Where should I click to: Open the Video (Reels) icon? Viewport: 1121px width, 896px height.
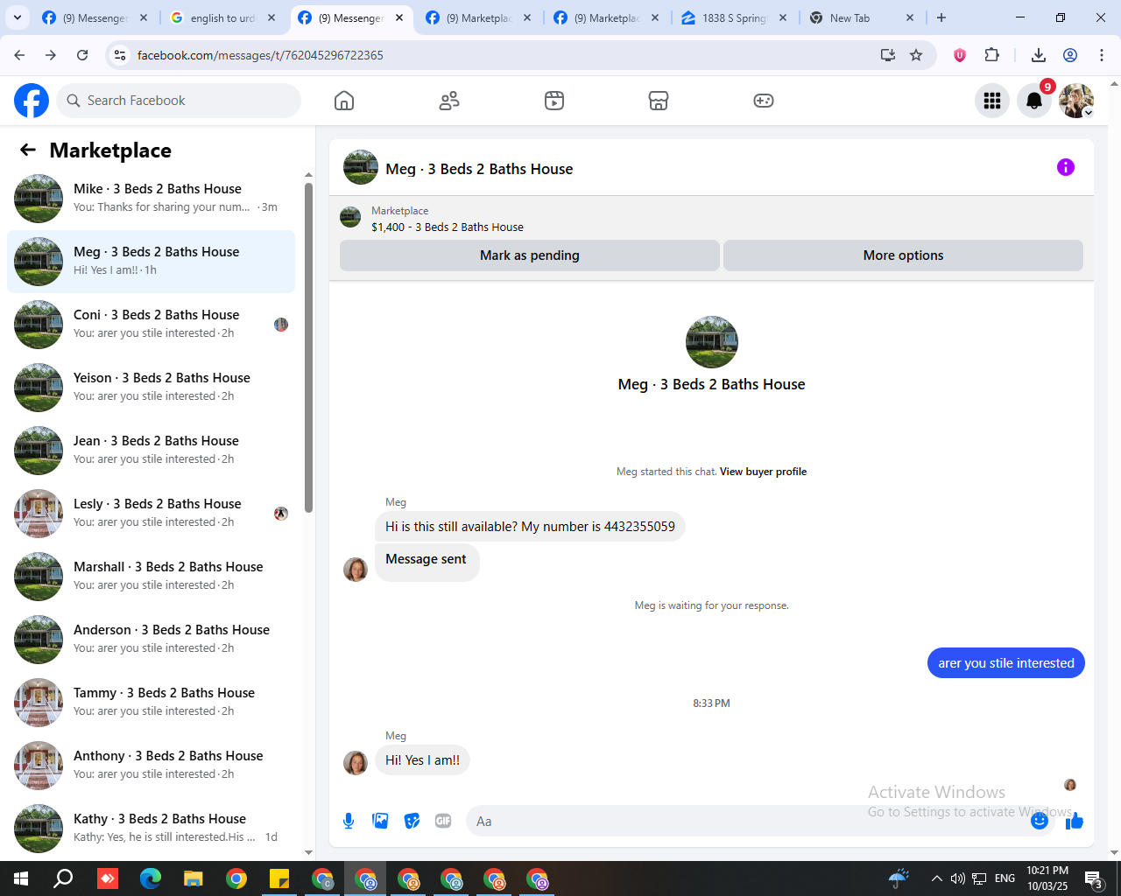point(554,101)
